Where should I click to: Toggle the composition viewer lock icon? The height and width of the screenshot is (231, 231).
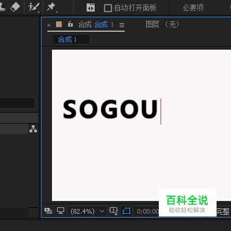(70, 24)
